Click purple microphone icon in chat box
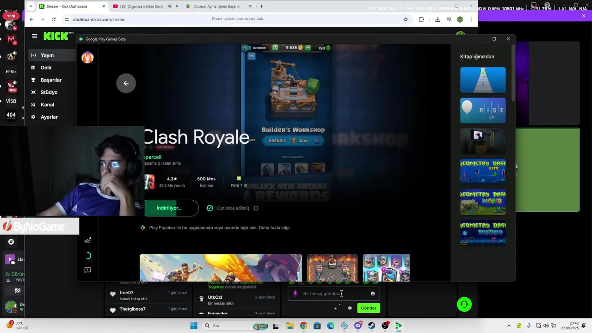This screenshot has width=592, height=333. [x=296, y=294]
